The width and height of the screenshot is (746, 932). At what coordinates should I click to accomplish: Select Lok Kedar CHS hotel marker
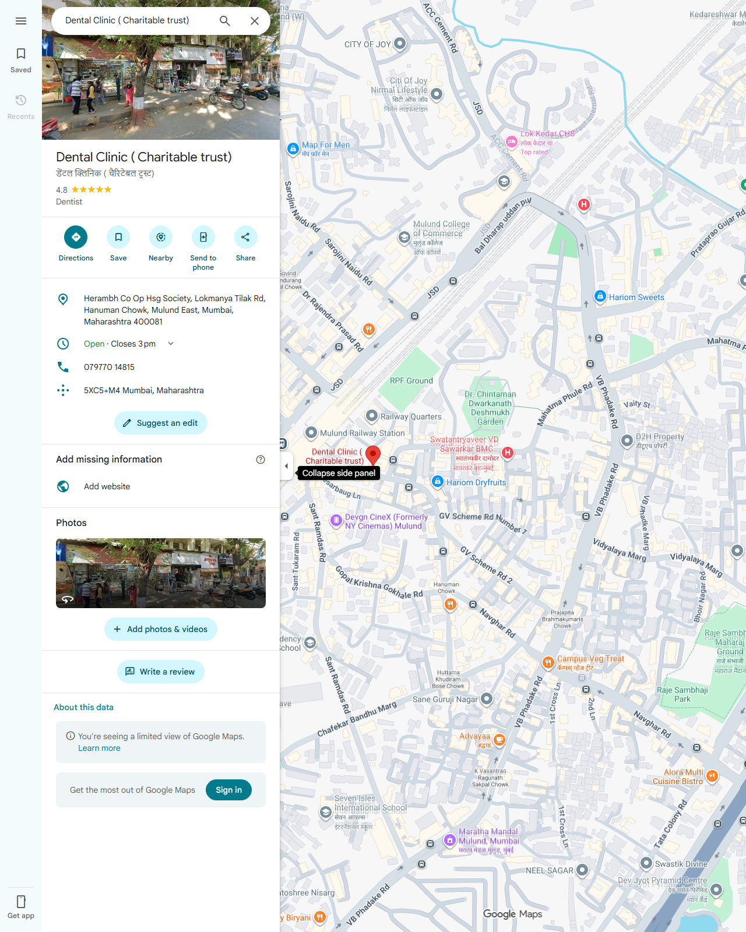click(x=512, y=142)
